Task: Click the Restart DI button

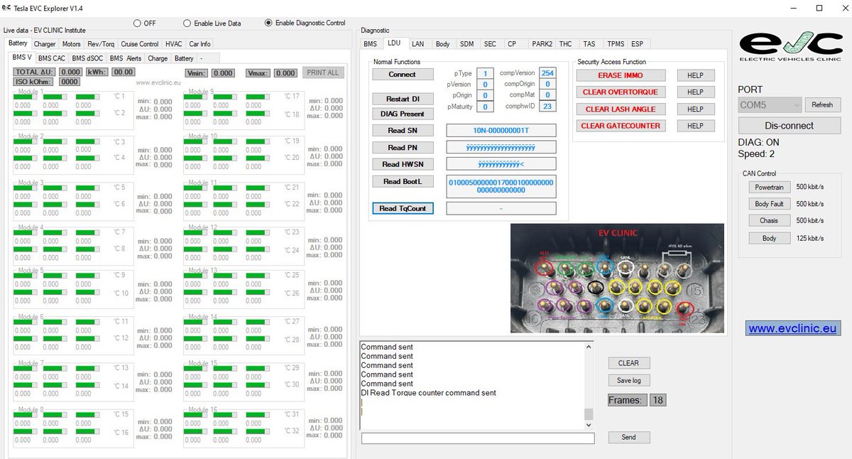Action: pos(403,99)
